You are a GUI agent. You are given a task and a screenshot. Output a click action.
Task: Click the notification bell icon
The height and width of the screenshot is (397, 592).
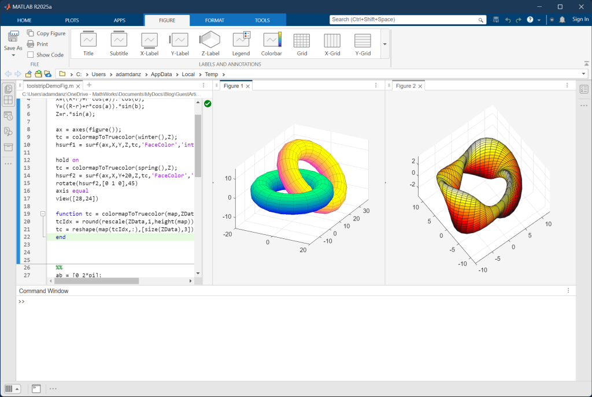click(x=561, y=20)
